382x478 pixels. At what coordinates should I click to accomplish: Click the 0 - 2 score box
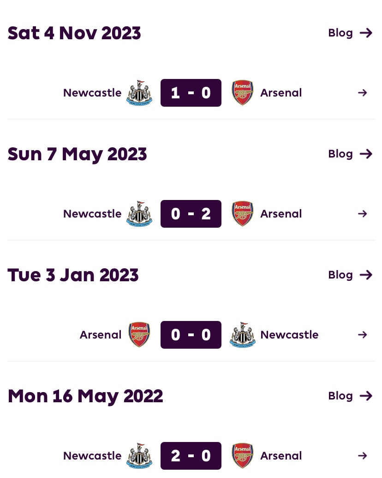tap(191, 214)
